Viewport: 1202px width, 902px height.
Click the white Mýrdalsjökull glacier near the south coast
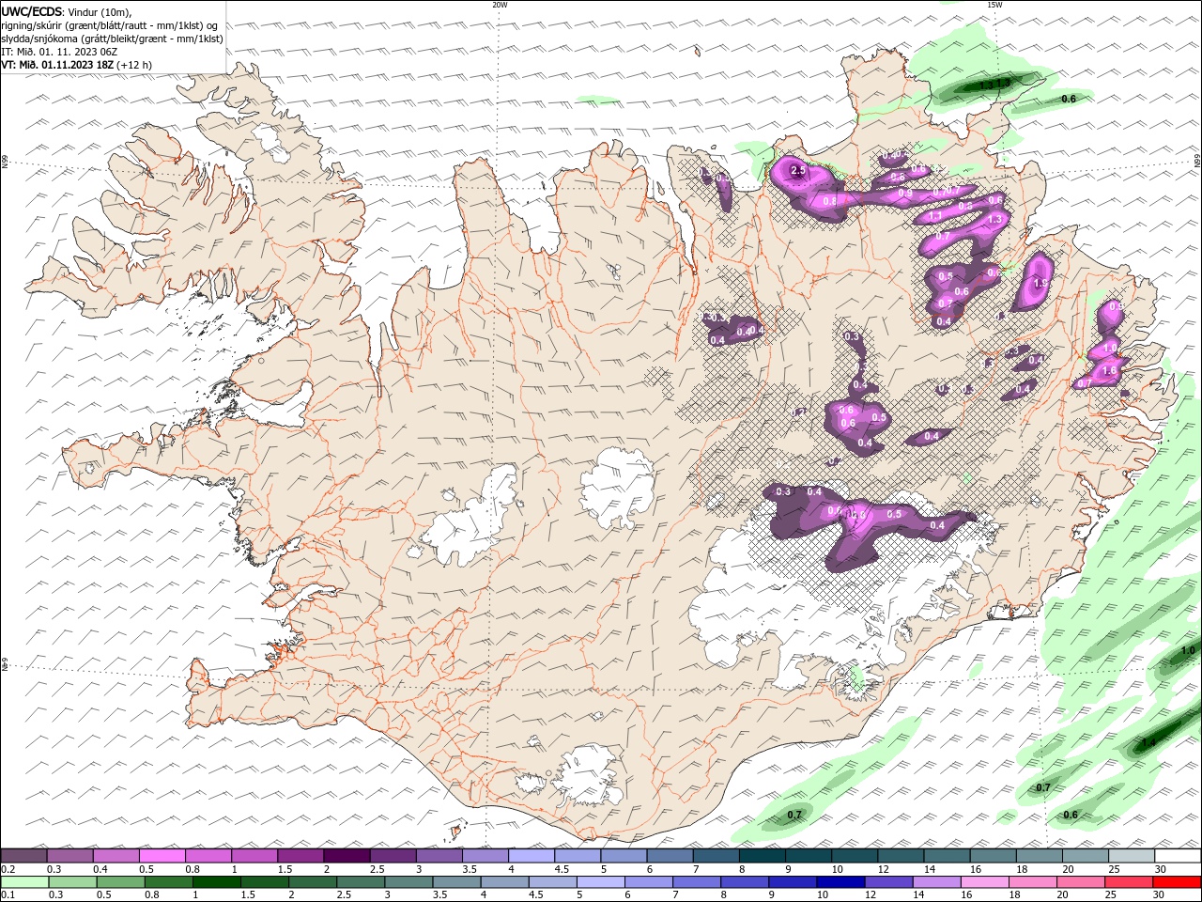pyautogui.click(x=586, y=777)
